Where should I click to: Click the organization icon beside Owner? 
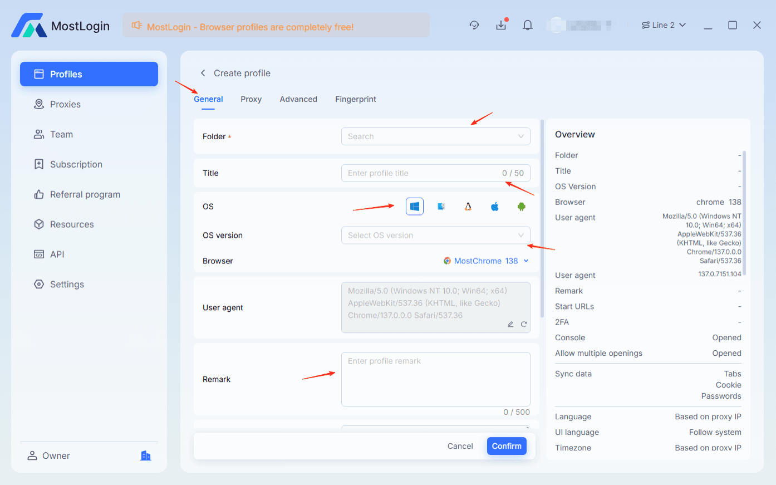click(x=146, y=455)
